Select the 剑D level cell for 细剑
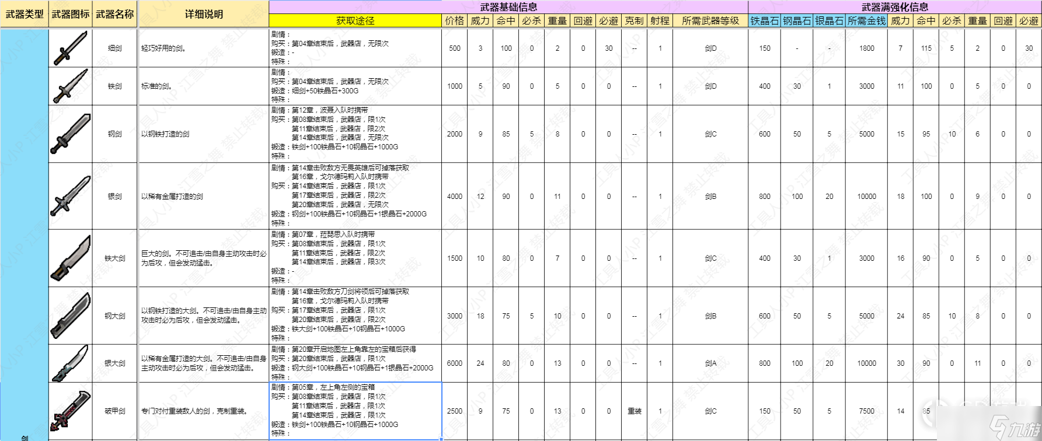Viewport: 1042px width, 441px height. (710, 48)
